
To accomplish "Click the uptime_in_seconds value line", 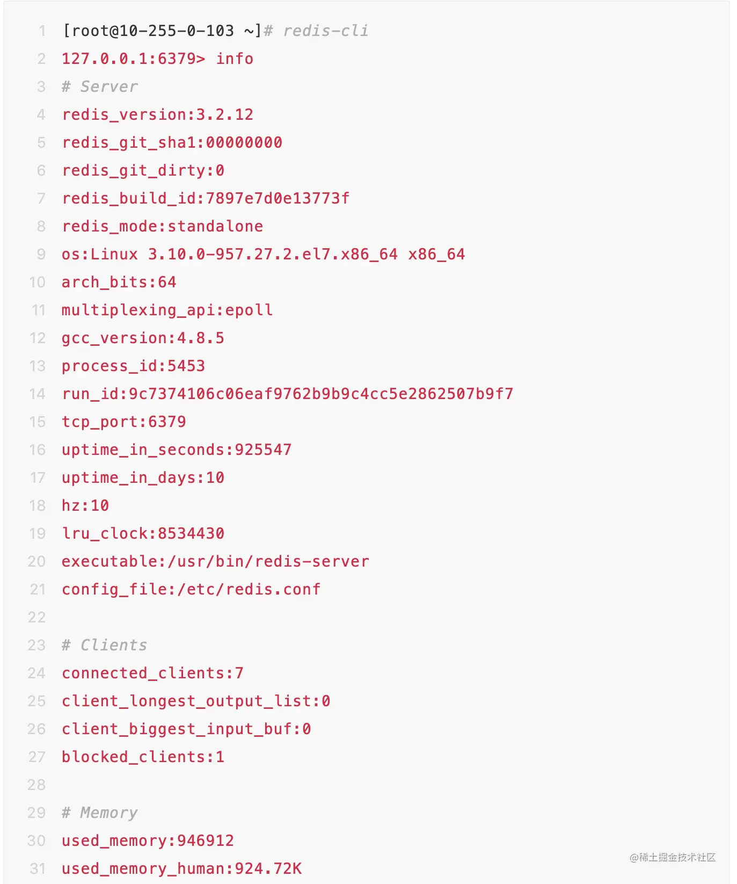I will point(177,450).
